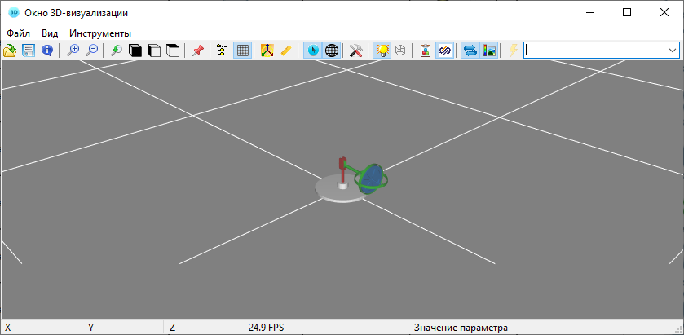Toggle the light bulb lighting button
The height and width of the screenshot is (335, 684).
pyautogui.click(x=382, y=51)
